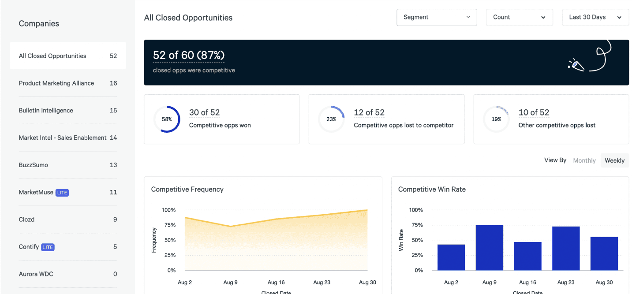
Task: Open the Segment dropdown
Action: coord(437,17)
